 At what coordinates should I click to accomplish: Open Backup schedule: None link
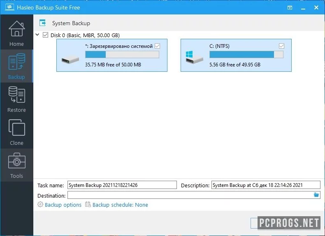click(120, 205)
